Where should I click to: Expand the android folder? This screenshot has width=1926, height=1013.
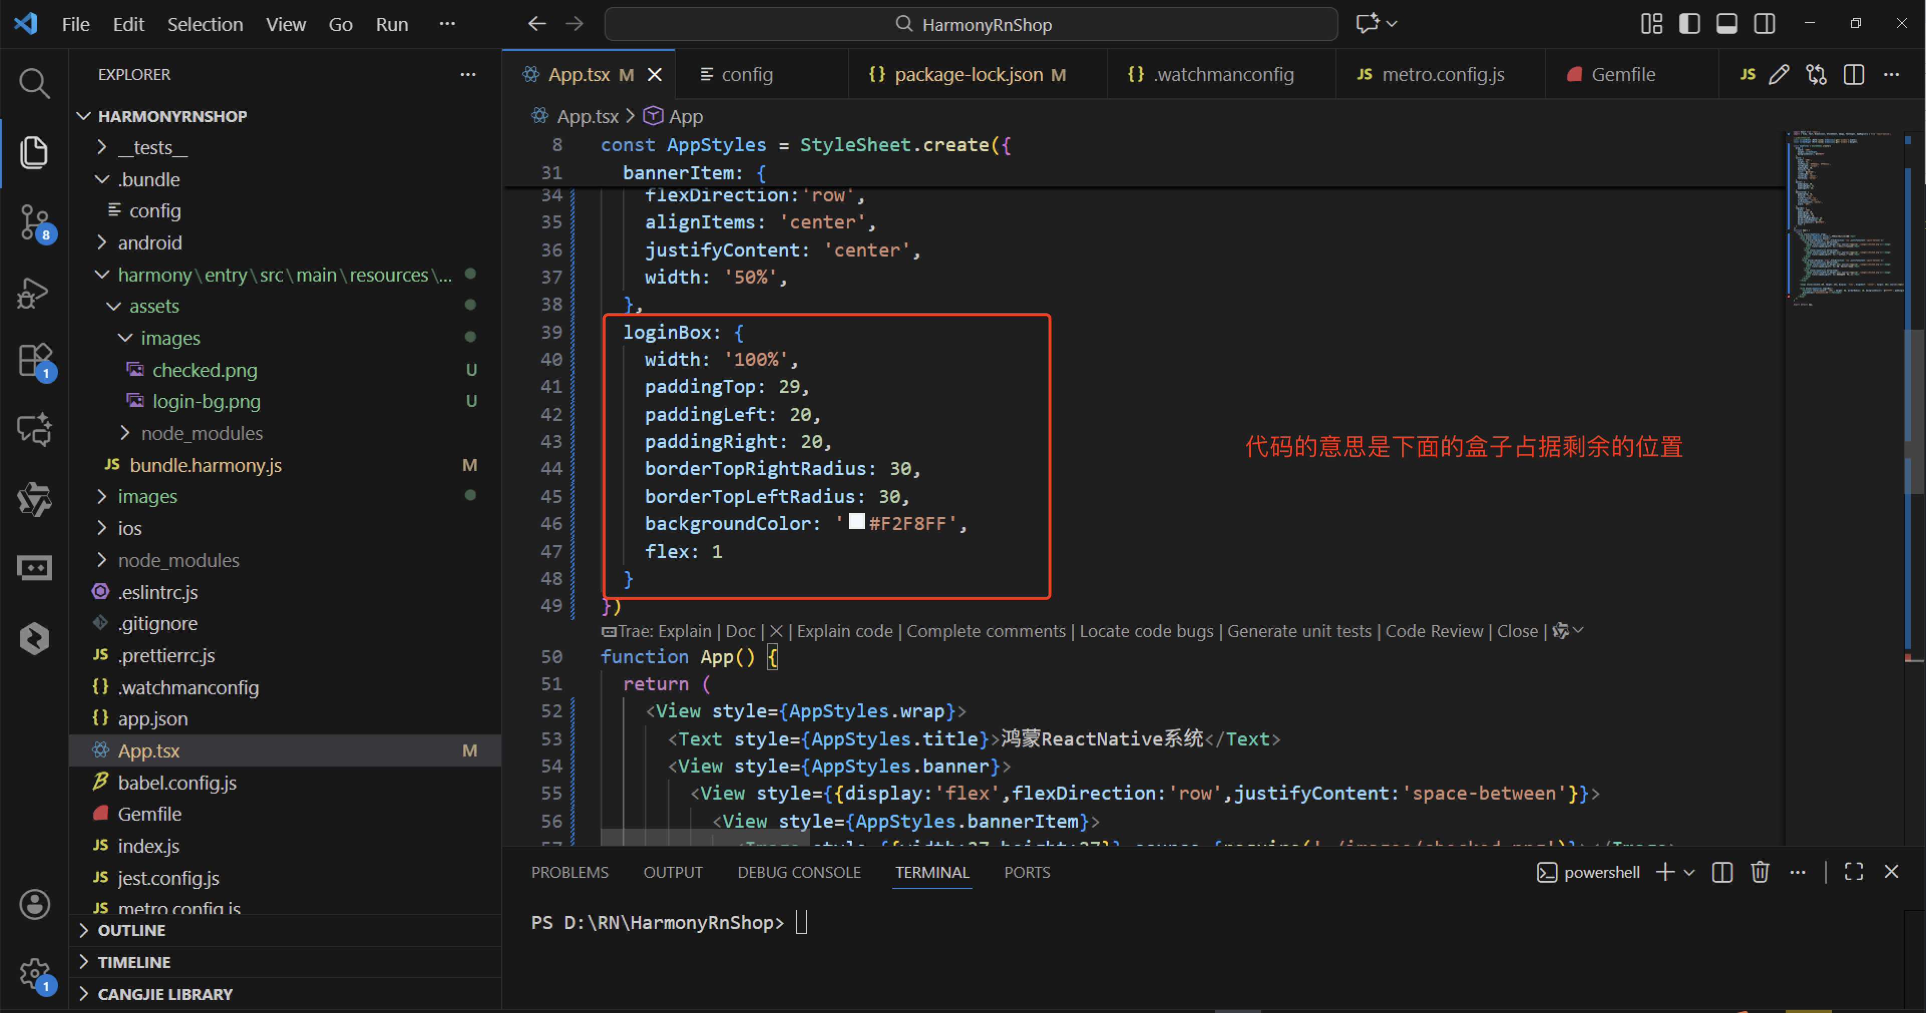pos(149,243)
